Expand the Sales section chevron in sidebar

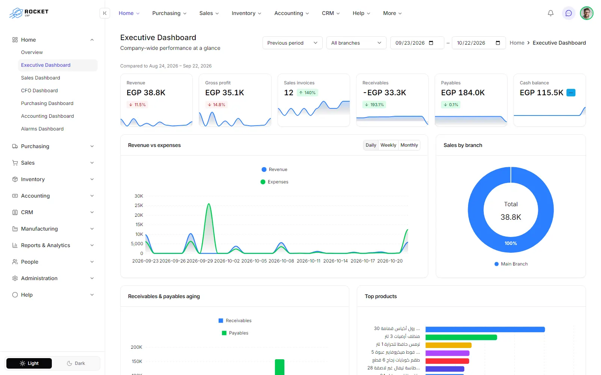92,163
